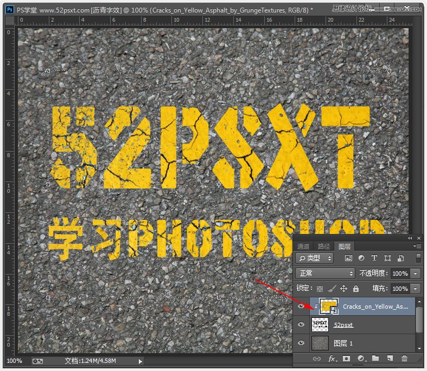Click the Photoshop Ps title bar icon
Viewport: 427px width, 371px height.
click(x=10, y=10)
